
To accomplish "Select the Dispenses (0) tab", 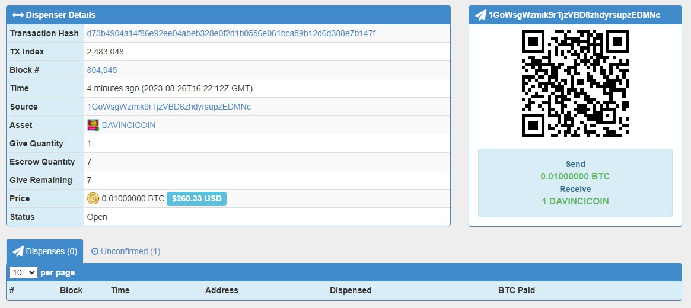I will (44, 251).
